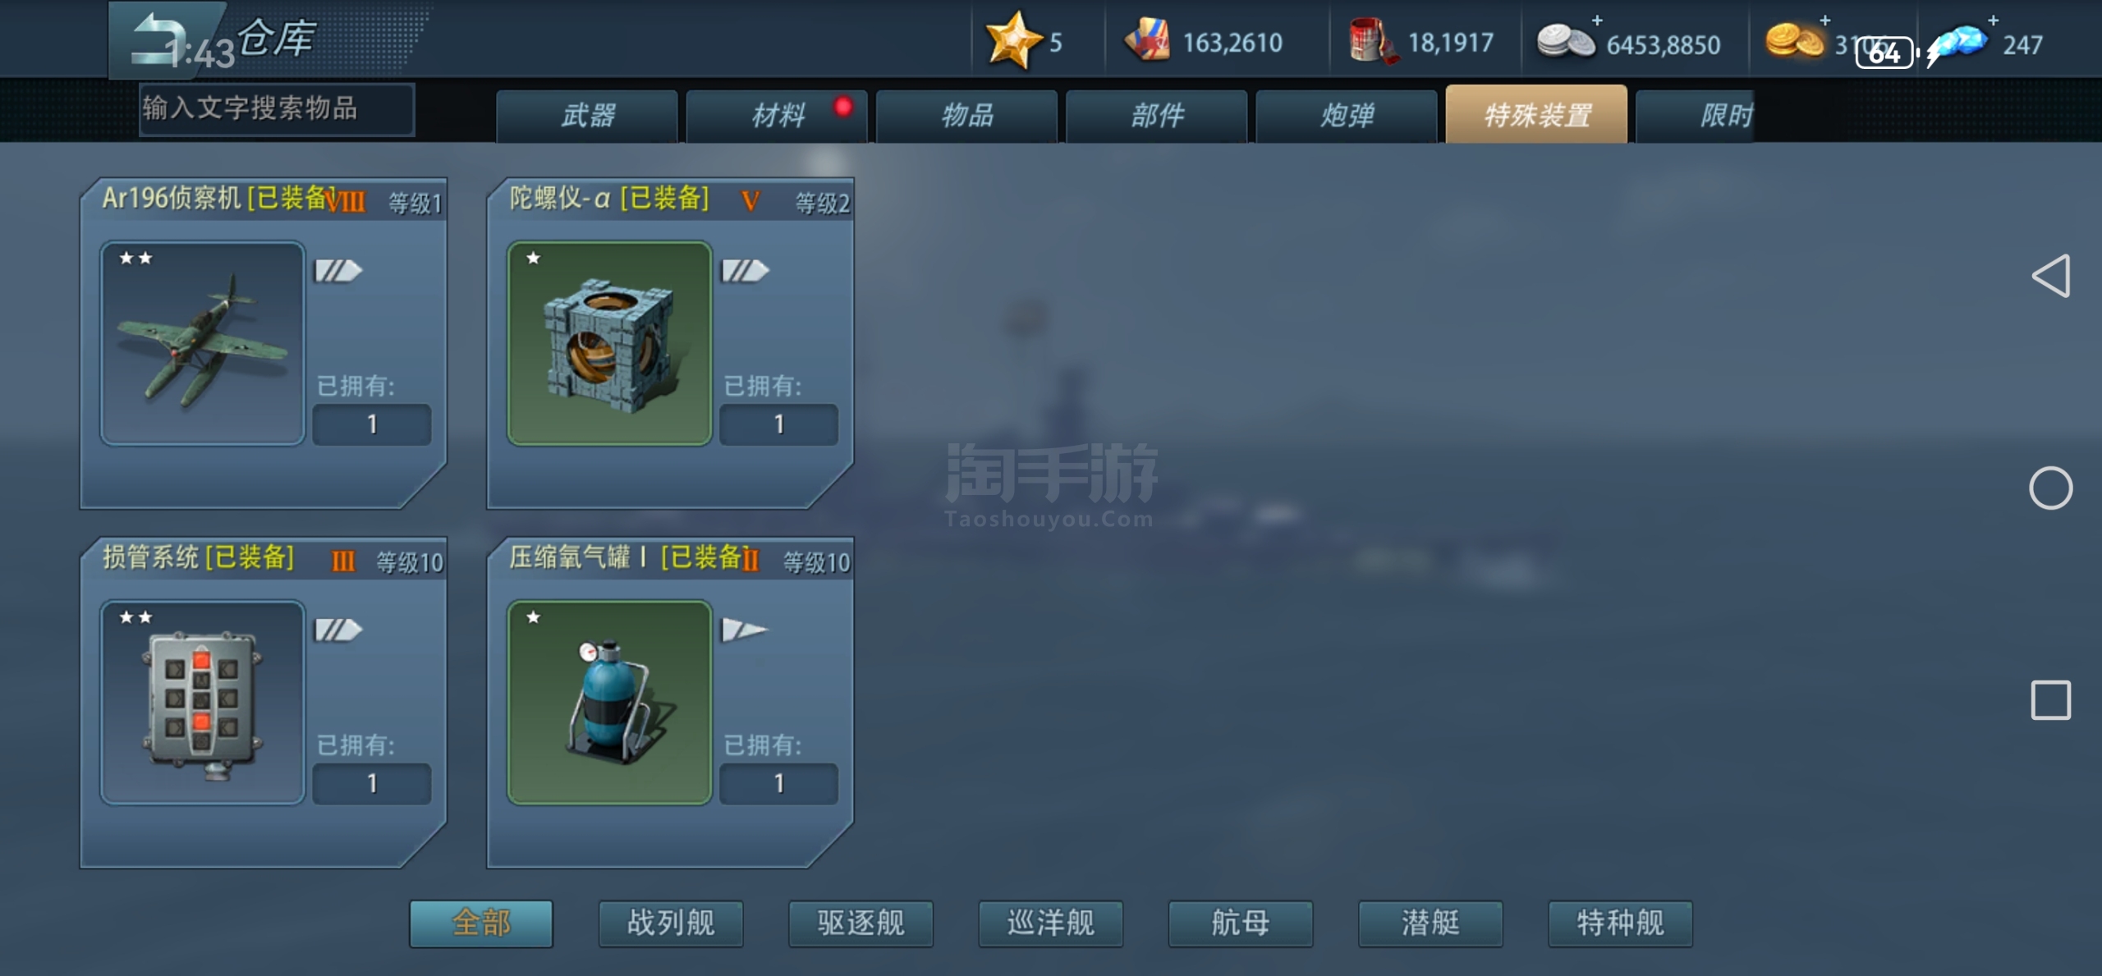Select the 陀螺仪-α gyroscope item thumbnail
Viewport: 2102px width, 976px height.
pyautogui.click(x=609, y=343)
